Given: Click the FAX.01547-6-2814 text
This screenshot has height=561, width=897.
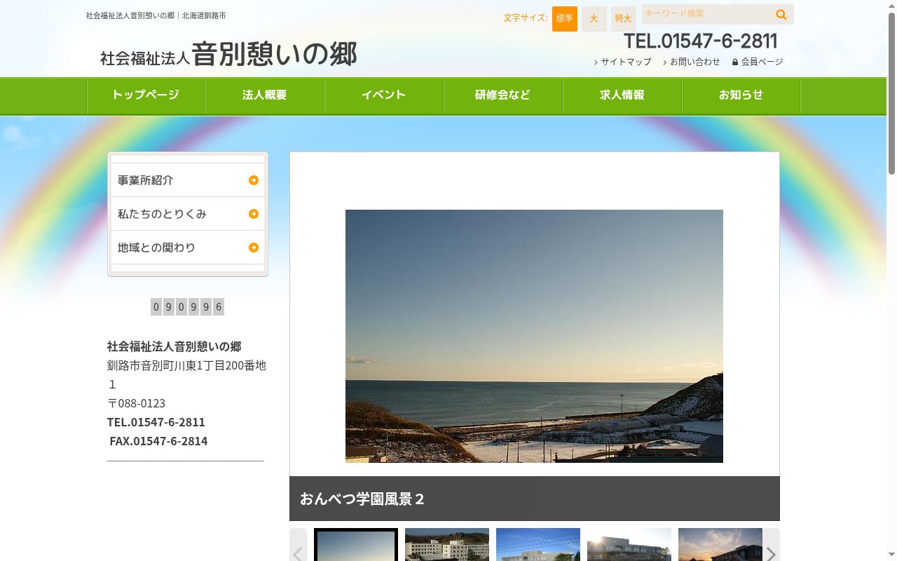Looking at the screenshot, I should (x=158, y=441).
